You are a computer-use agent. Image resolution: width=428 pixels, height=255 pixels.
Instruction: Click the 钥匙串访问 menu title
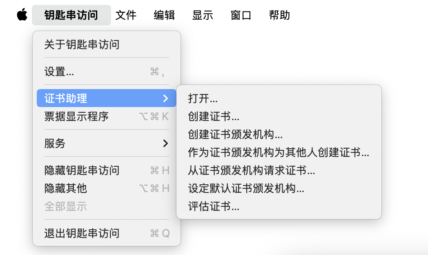coord(71,15)
